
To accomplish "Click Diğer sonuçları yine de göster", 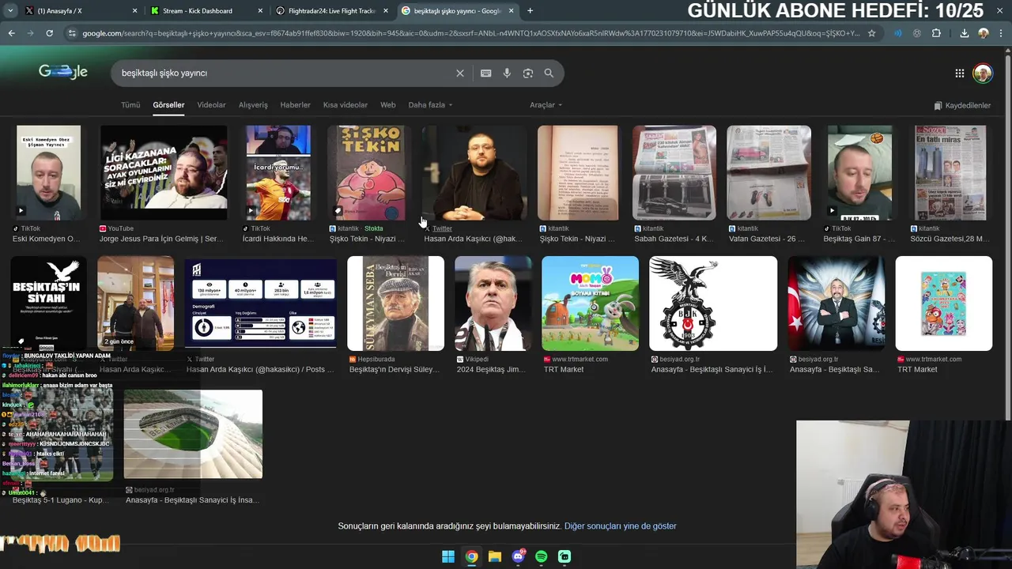I will pyautogui.click(x=621, y=526).
